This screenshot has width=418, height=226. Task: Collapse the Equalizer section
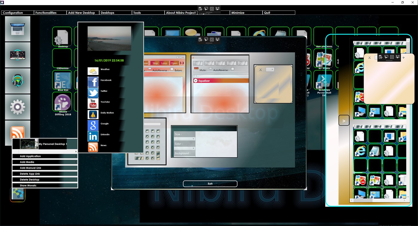[x=195, y=81]
